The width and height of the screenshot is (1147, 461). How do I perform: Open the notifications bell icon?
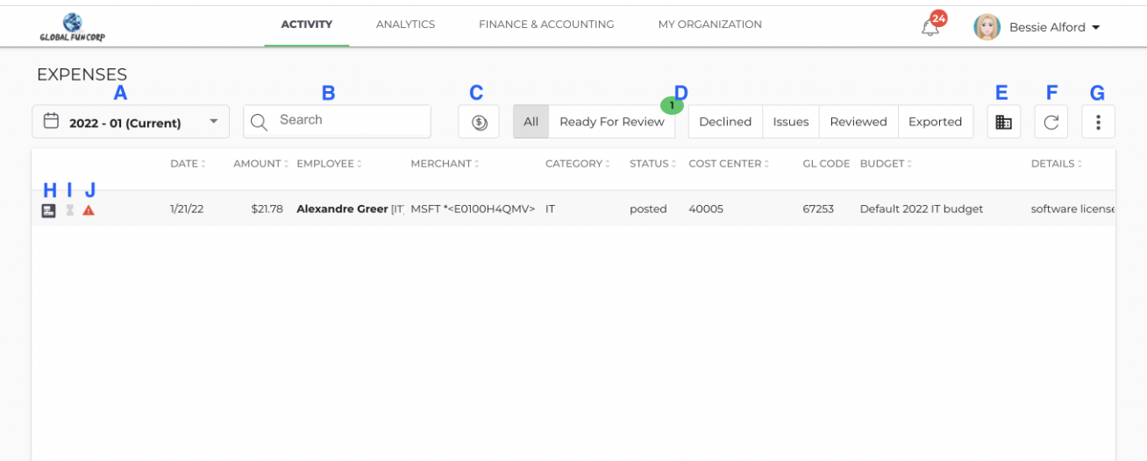(930, 27)
